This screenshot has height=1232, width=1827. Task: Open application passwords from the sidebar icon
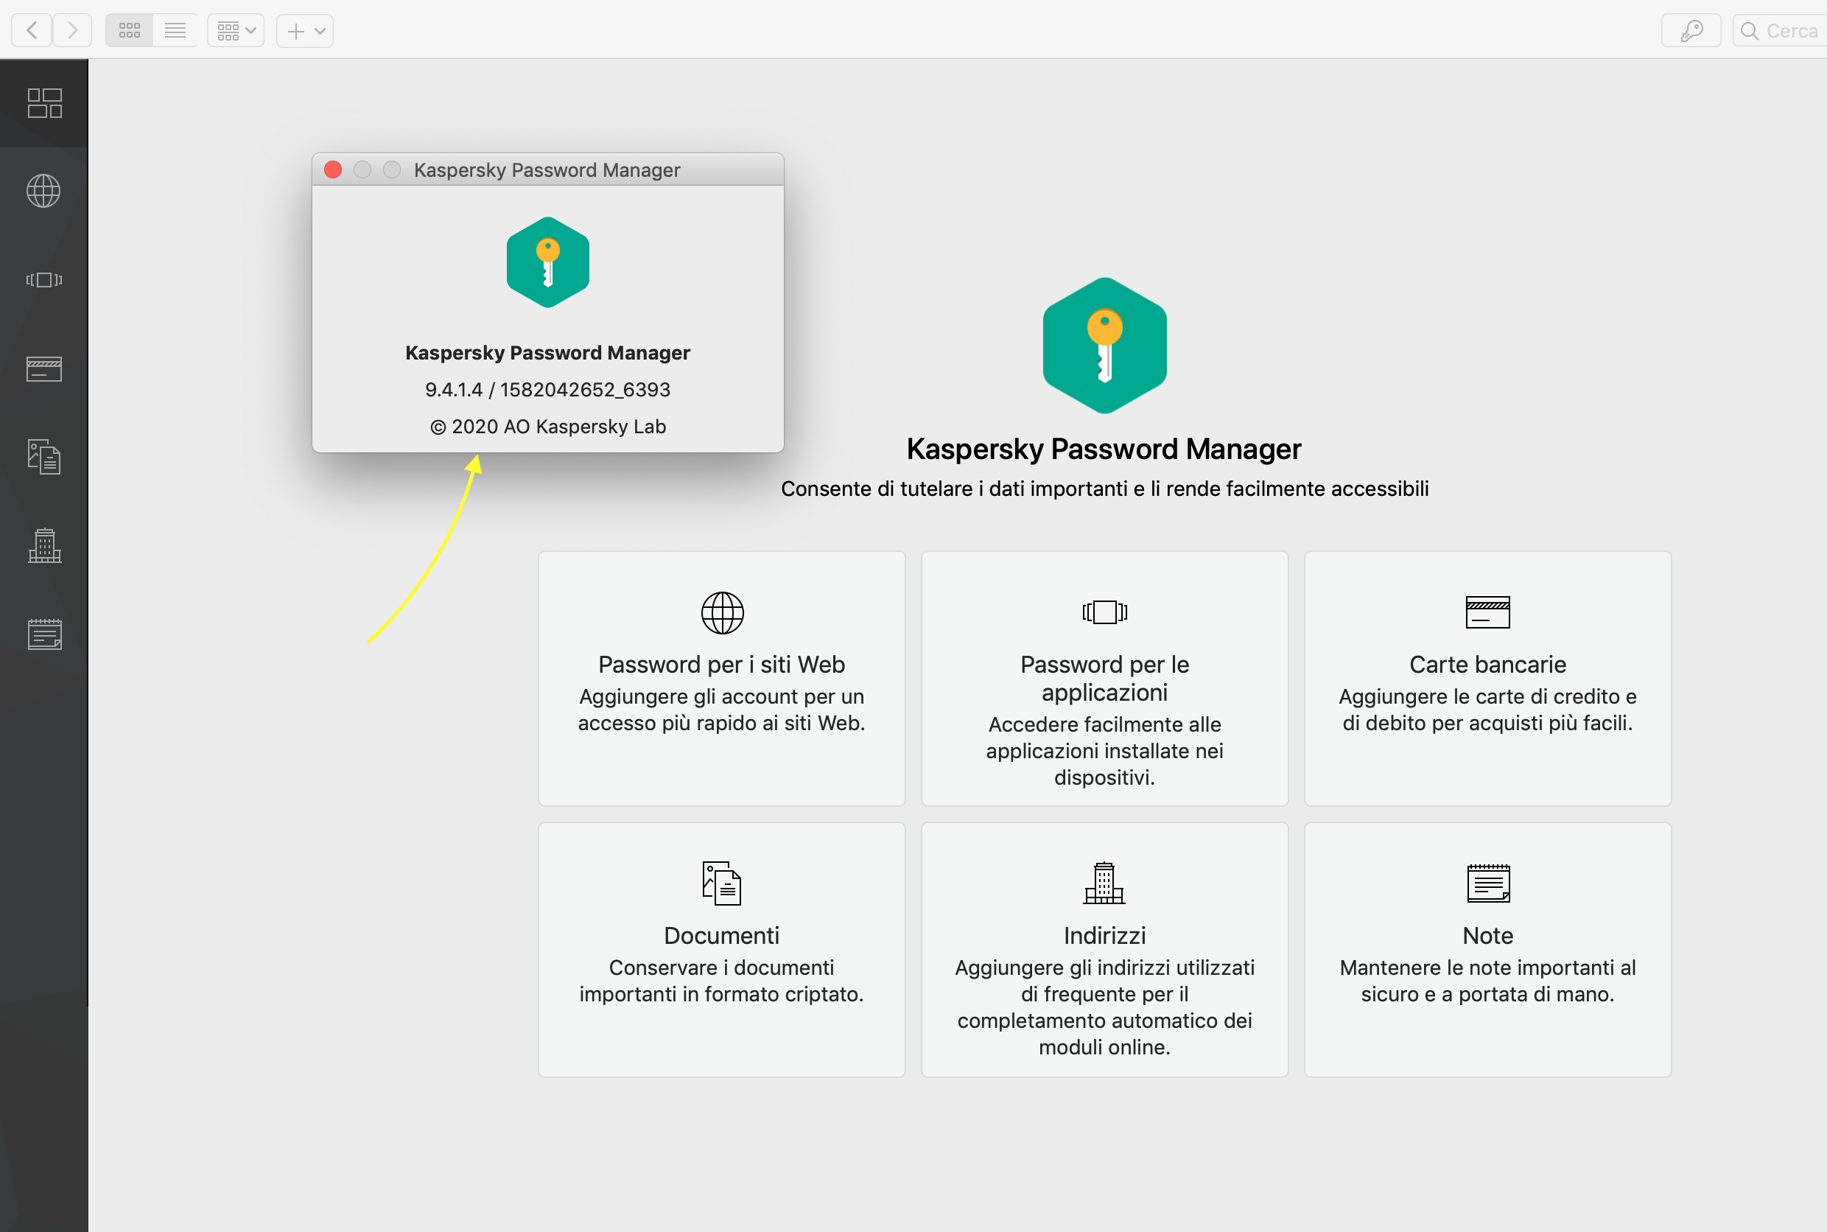coord(44,280)
